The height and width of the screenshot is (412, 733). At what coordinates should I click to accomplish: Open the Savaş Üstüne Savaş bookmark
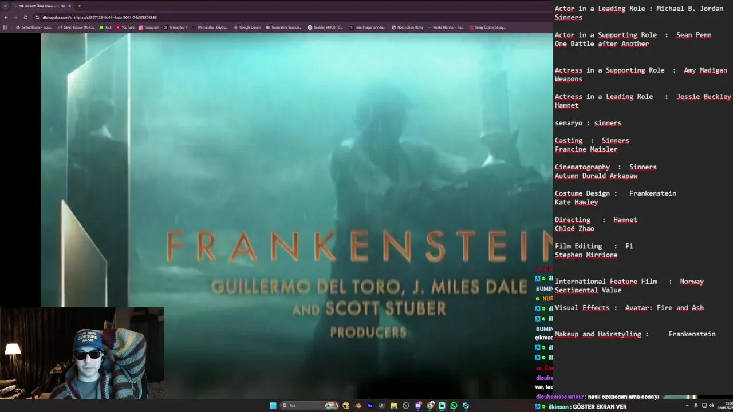(x=487, y=27)
